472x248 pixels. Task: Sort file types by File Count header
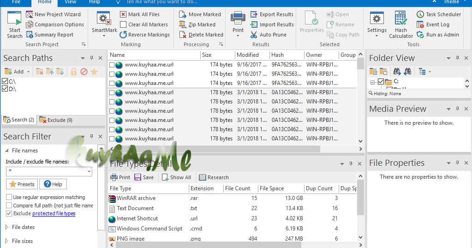click(240, 188)
